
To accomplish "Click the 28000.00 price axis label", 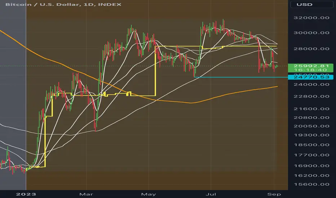I will pos(311,49).
